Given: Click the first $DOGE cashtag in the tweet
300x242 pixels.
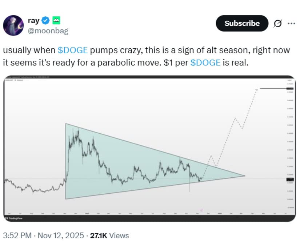Looking at the screenshot, I should (x=72, y=50).
